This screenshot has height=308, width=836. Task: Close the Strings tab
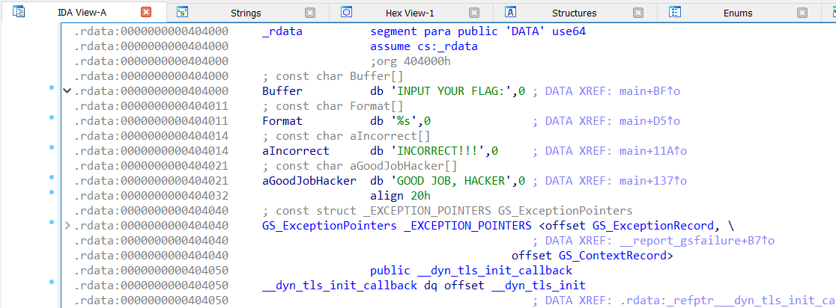point(310,13)
